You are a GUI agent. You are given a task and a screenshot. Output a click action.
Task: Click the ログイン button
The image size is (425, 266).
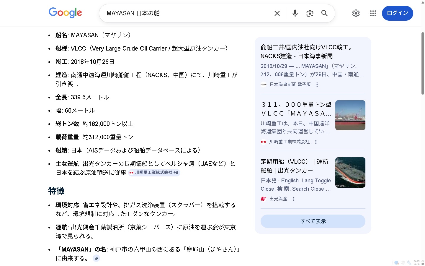397,13
